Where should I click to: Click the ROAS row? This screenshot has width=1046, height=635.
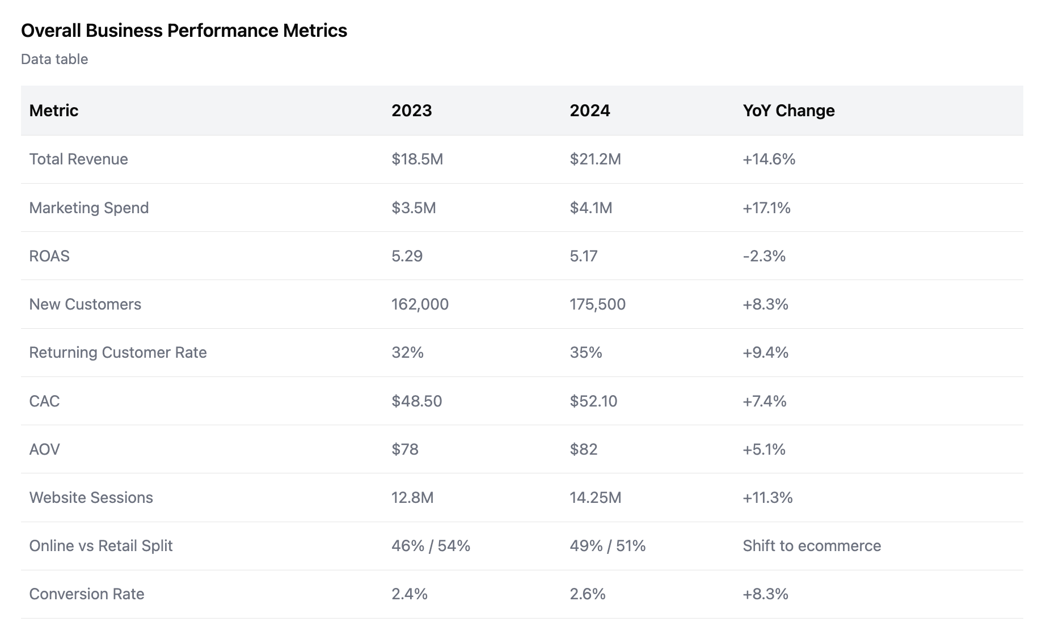(50, 256)
